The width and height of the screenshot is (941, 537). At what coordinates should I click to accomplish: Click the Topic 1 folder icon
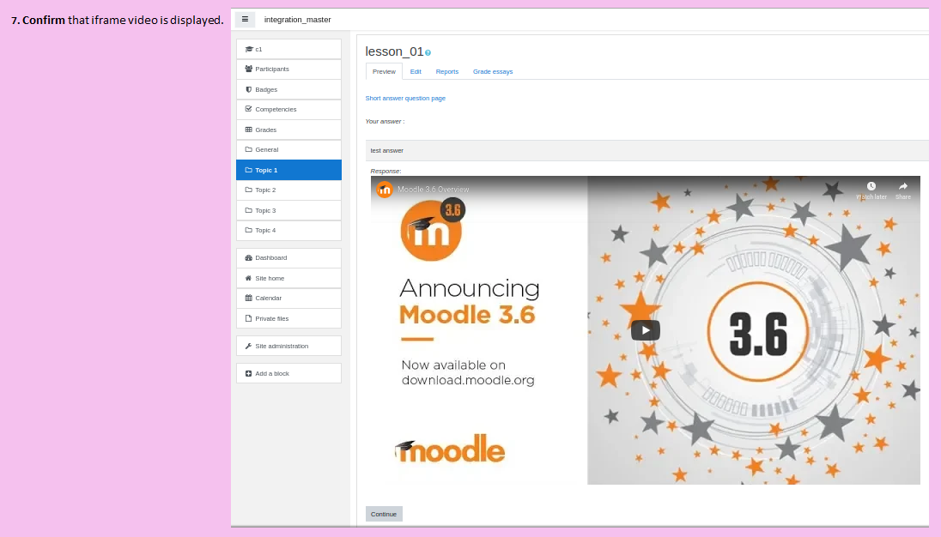point(248,170)
